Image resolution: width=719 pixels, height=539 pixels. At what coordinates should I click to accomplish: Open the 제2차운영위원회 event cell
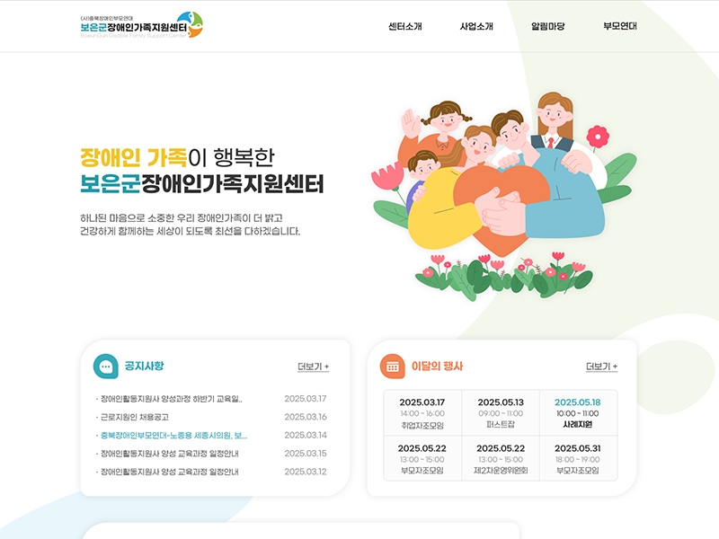coord(501,459)
